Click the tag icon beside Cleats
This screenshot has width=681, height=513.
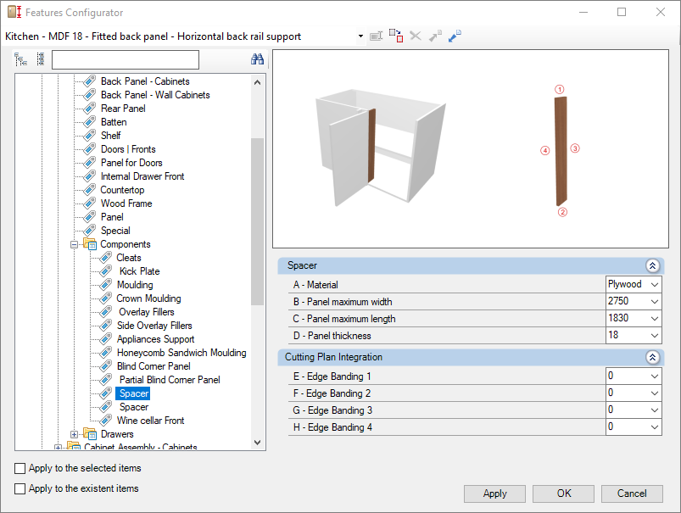[x=105, y=258]
